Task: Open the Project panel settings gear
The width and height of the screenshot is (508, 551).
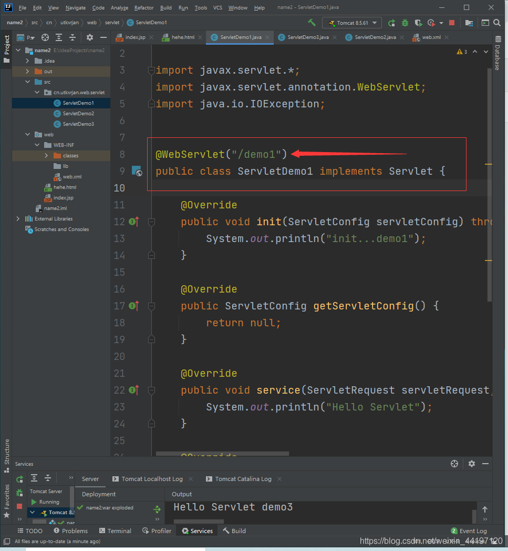Action: click(89, 37)
